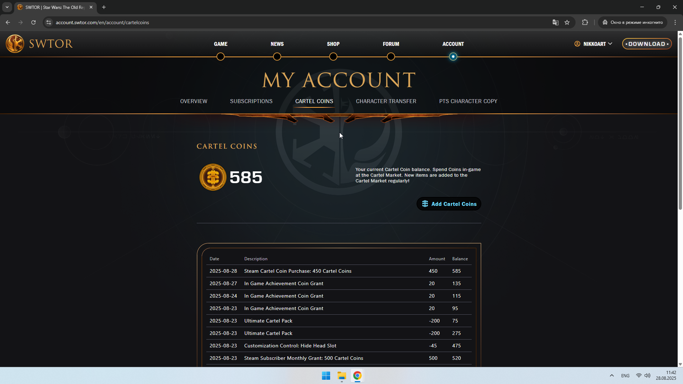Viewport: 683px width, 384px height.
Task: Open File Explorer from taskbar
Action: point(342,376)
